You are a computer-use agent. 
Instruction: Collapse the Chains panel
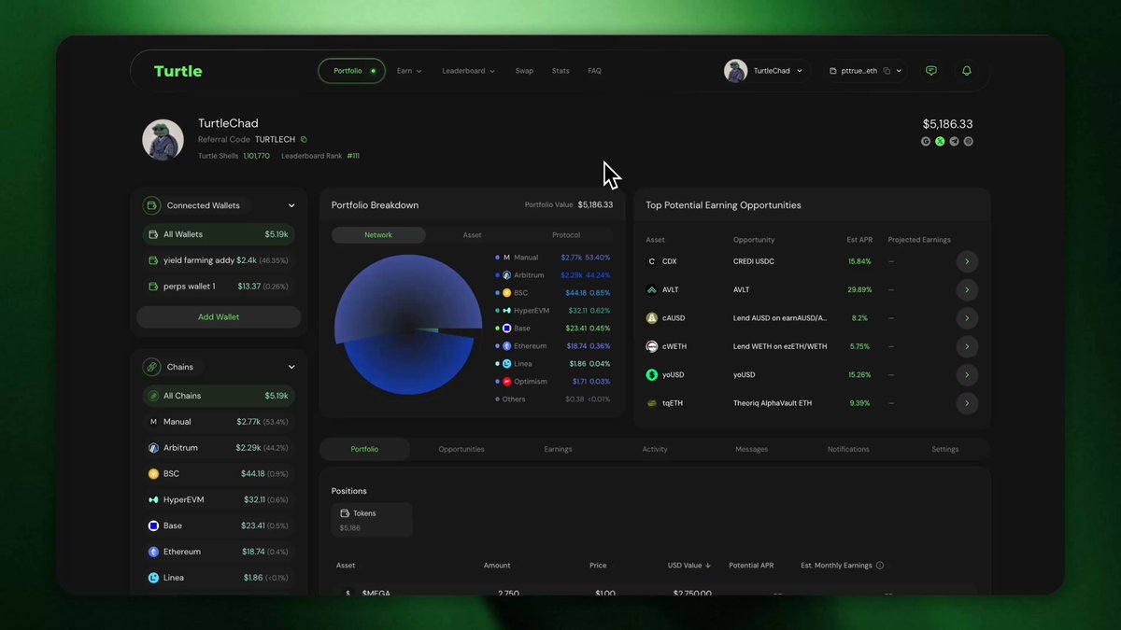(x=291, y=367)
